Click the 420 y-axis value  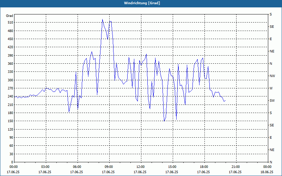pos(10,47)
